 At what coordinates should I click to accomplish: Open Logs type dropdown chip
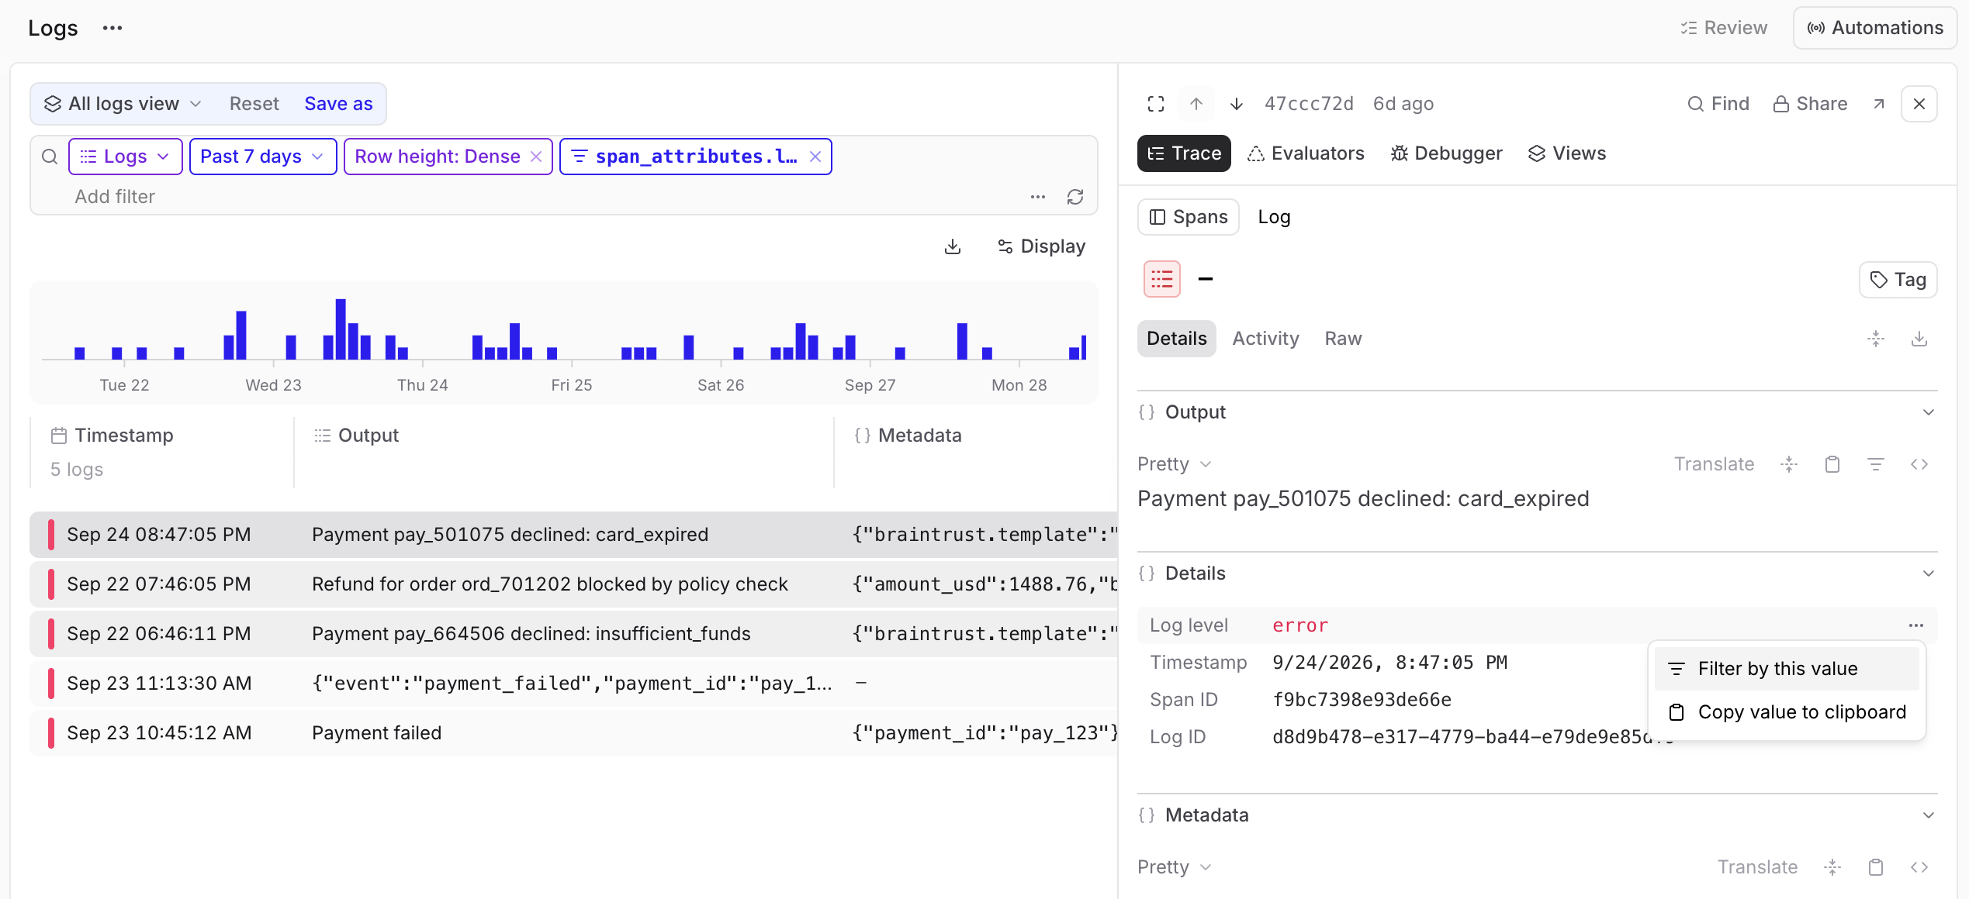pyautogui.click(x=126, y=157)
